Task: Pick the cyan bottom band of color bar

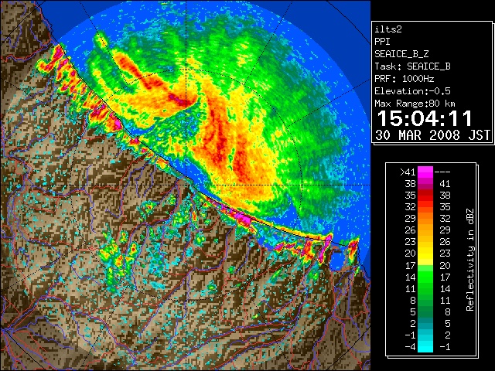Action: click(x=425, y=347)
